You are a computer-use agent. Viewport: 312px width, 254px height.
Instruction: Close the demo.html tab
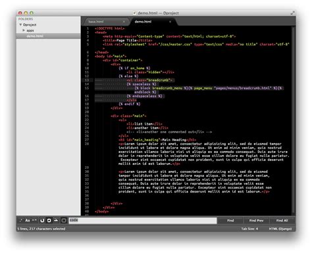pos(170,22)
